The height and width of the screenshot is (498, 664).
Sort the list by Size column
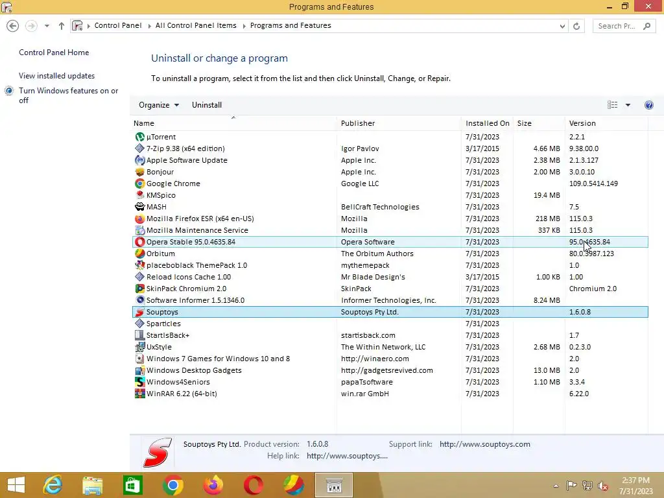click(539, 123)
